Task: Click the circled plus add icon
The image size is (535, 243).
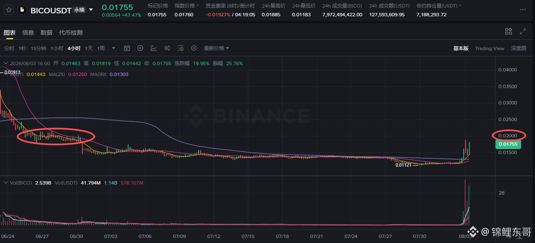Action: pos(140,48)
